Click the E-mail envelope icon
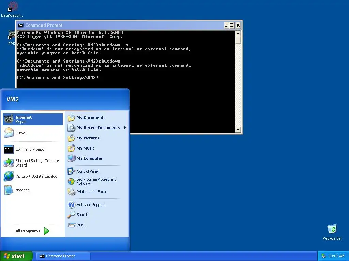This screenshot has width=349, height=261. pos(9,133)
